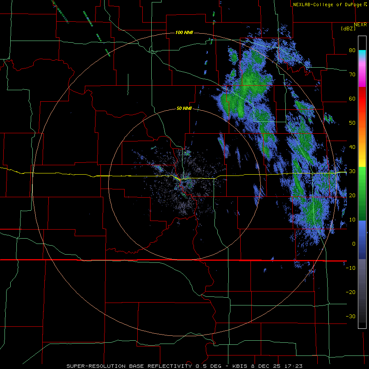Click the 70 value on dBZ scale
Viewport: 369px width, 369px height.
(x=352, y=74)
